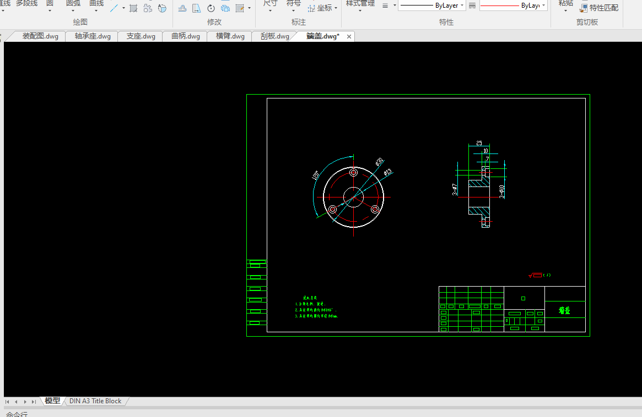Jump to first layout tab arrow
The width and height of the screenshot is (642, 417).
pyautogui.click(x=8, y=402)
